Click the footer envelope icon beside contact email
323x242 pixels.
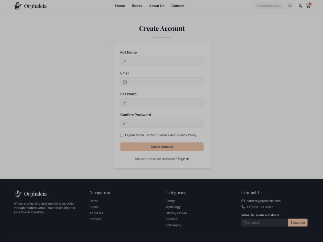[243, 201]
